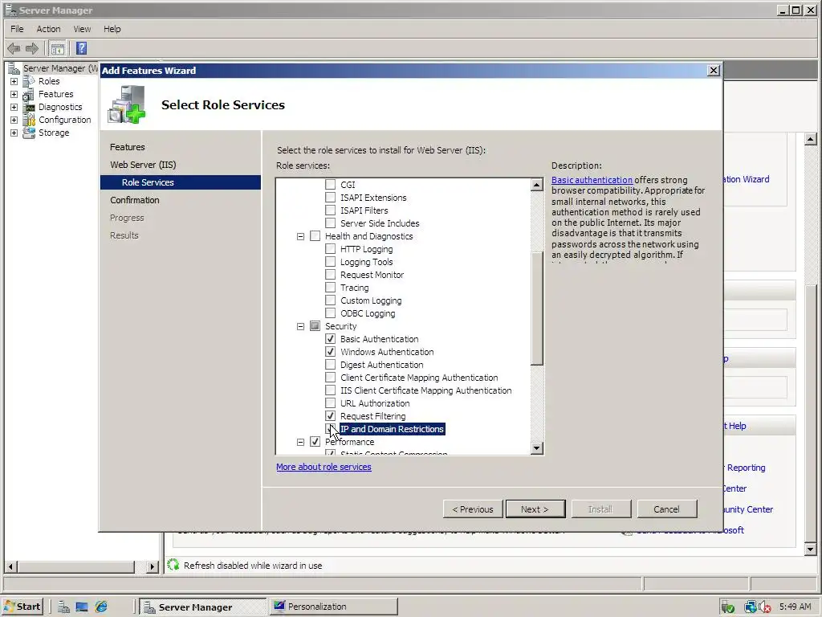Check the Health and Diagnostics checkbox
Image resolution: width=822 pixels, height=617 pixels.
pyautogui.click(x=315, y=236)
